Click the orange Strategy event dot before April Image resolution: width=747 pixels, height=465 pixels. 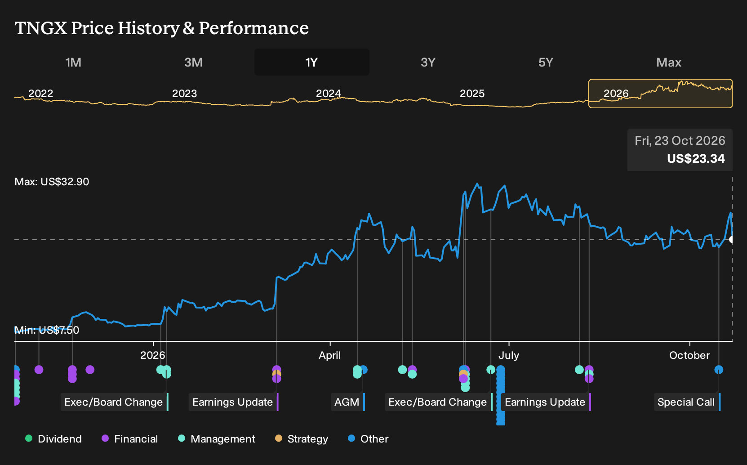pyautogui.click(x=276, y=374)
